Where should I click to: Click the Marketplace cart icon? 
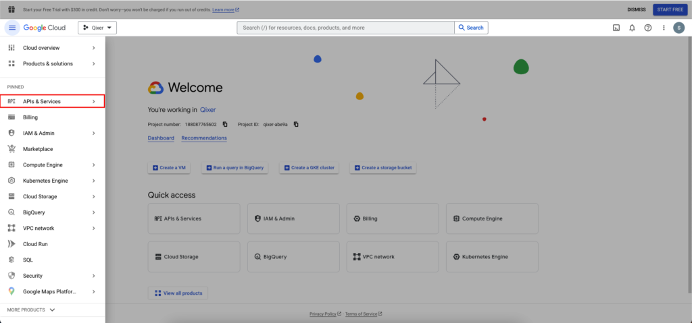(x=12, y=149)
